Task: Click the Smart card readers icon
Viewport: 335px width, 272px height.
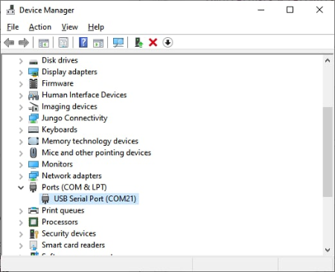Action: click(33, 245)
